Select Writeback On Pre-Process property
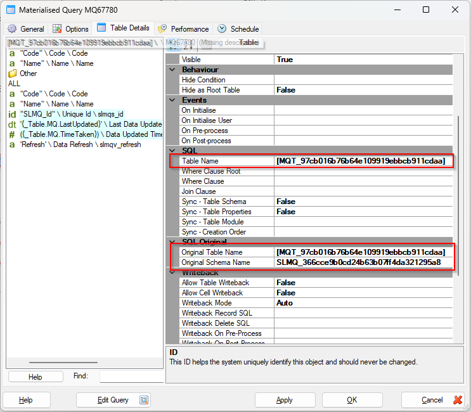Viewport: 471px width, 412px height. (x=316, y=333)
